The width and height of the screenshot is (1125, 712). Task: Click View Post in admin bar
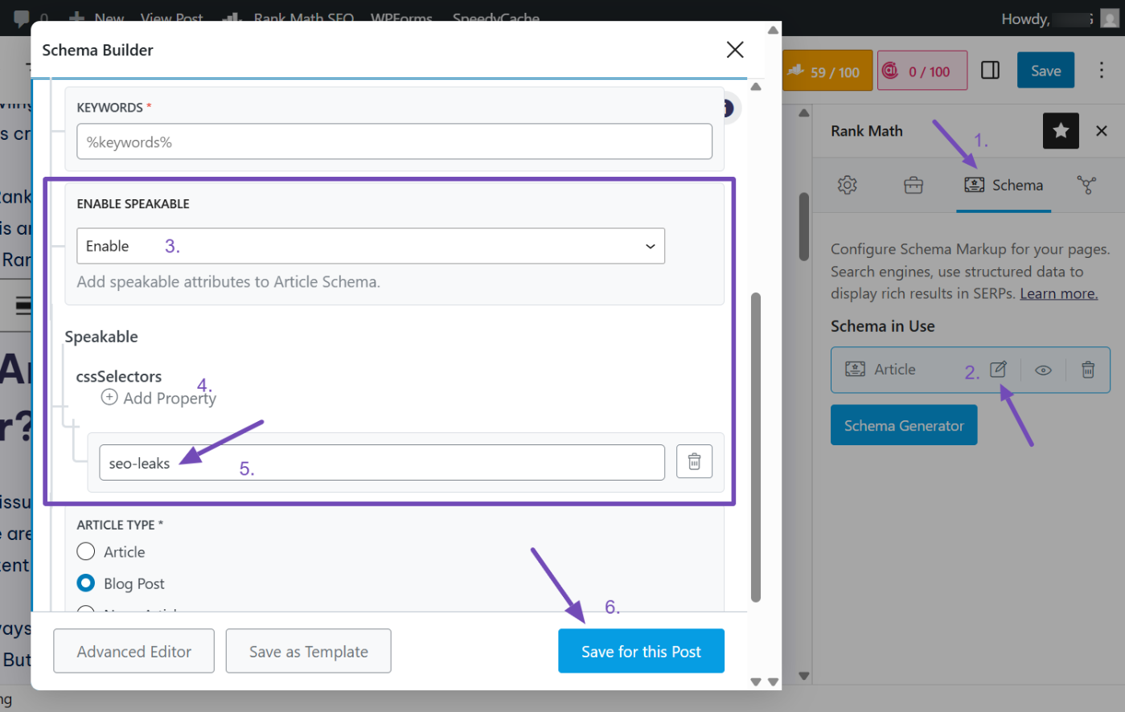(x=171, y=18)
